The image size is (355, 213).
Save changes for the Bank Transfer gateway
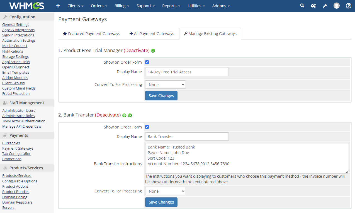click(x=161, y=202)
